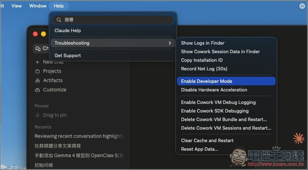
Task: Click the red close window button
Action: point(35,34)
